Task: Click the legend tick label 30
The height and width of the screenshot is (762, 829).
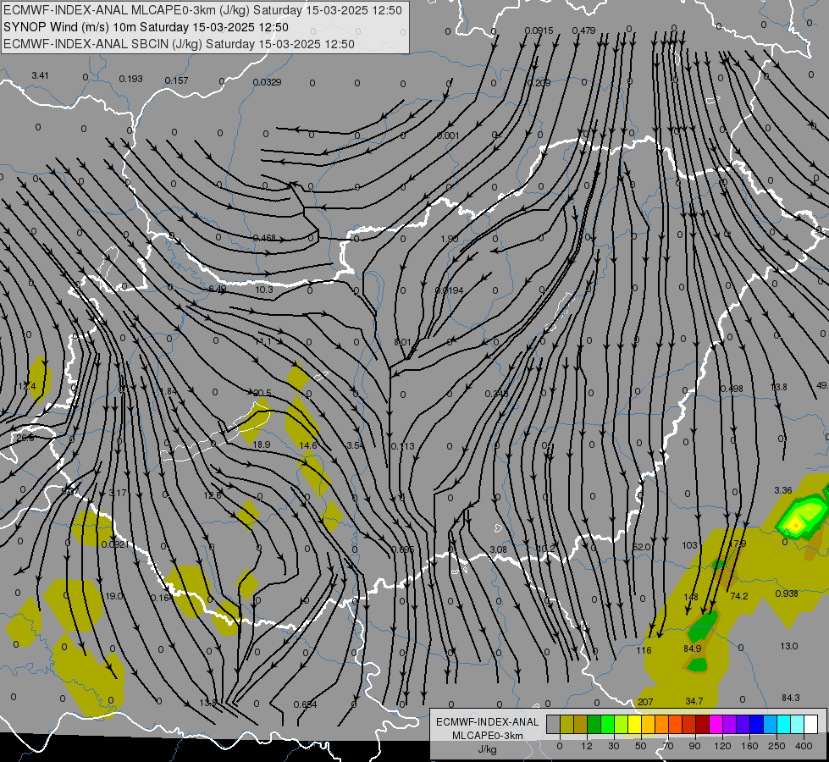Action: coord(614,746)
